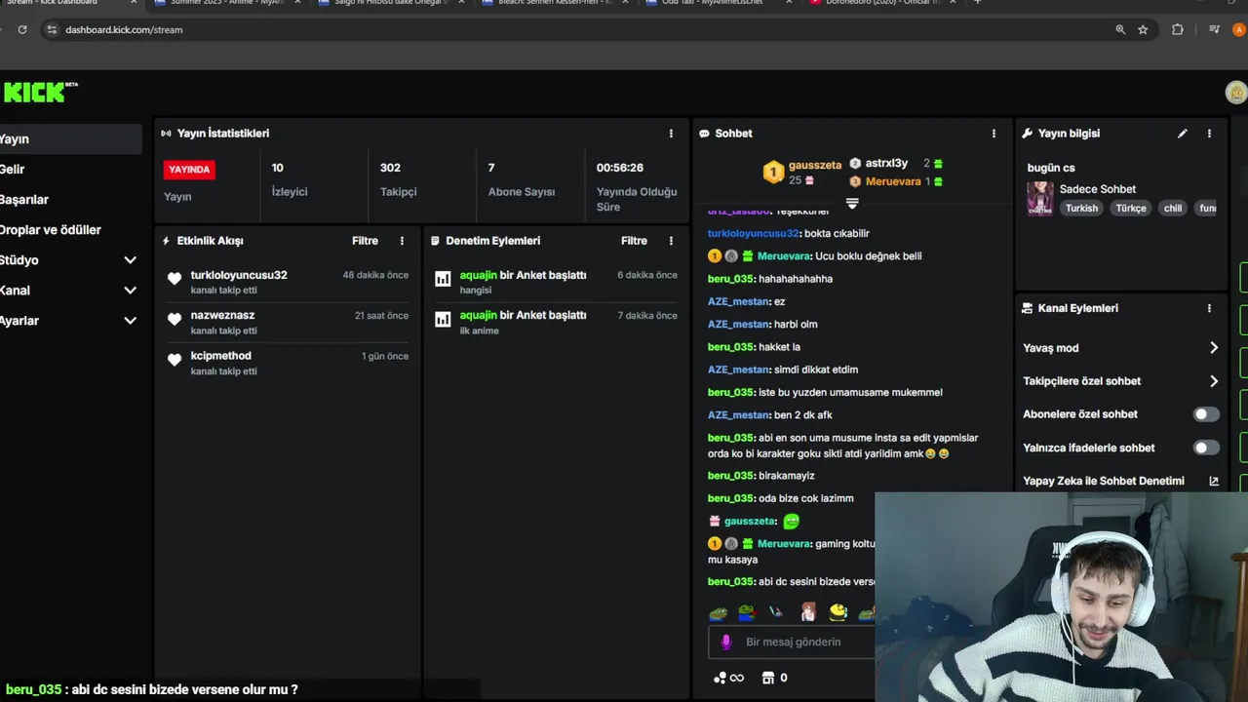This screenshot has height=702, width=1248.
Task: Click the 'bugün cs' stream title
Action: [x=1051, y=168]
